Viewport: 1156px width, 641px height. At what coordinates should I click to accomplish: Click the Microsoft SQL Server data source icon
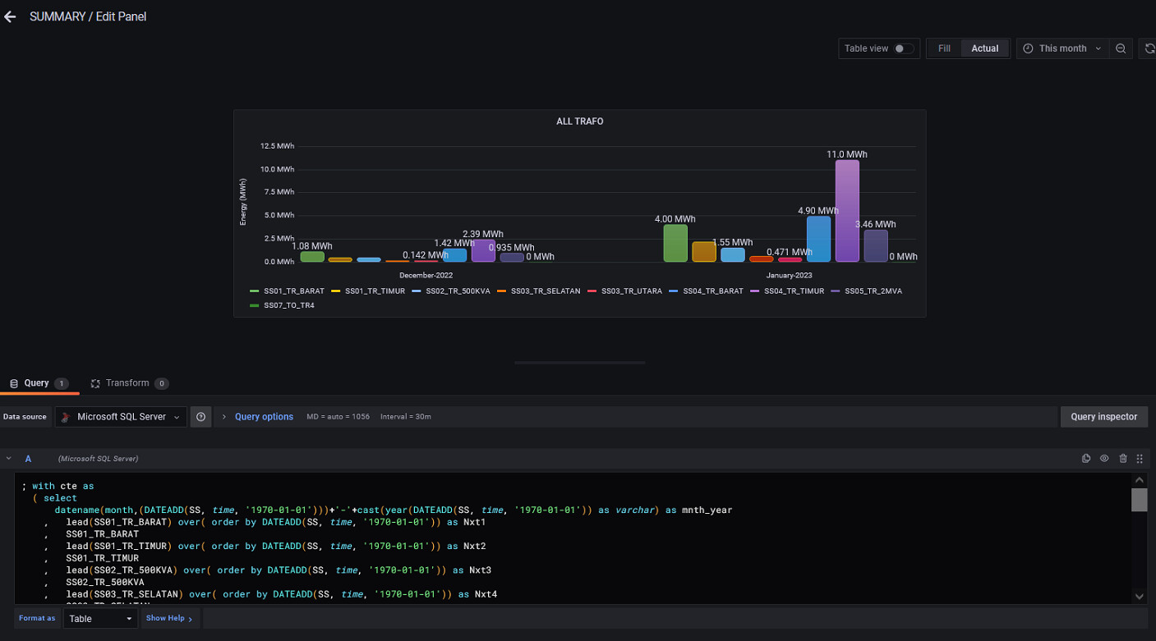pos(66,416)
